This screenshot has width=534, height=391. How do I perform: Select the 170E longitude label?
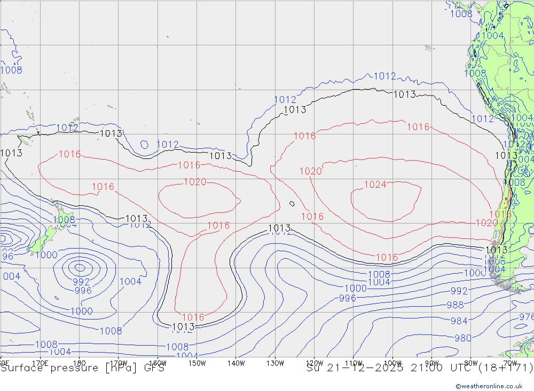click(40, 363)
